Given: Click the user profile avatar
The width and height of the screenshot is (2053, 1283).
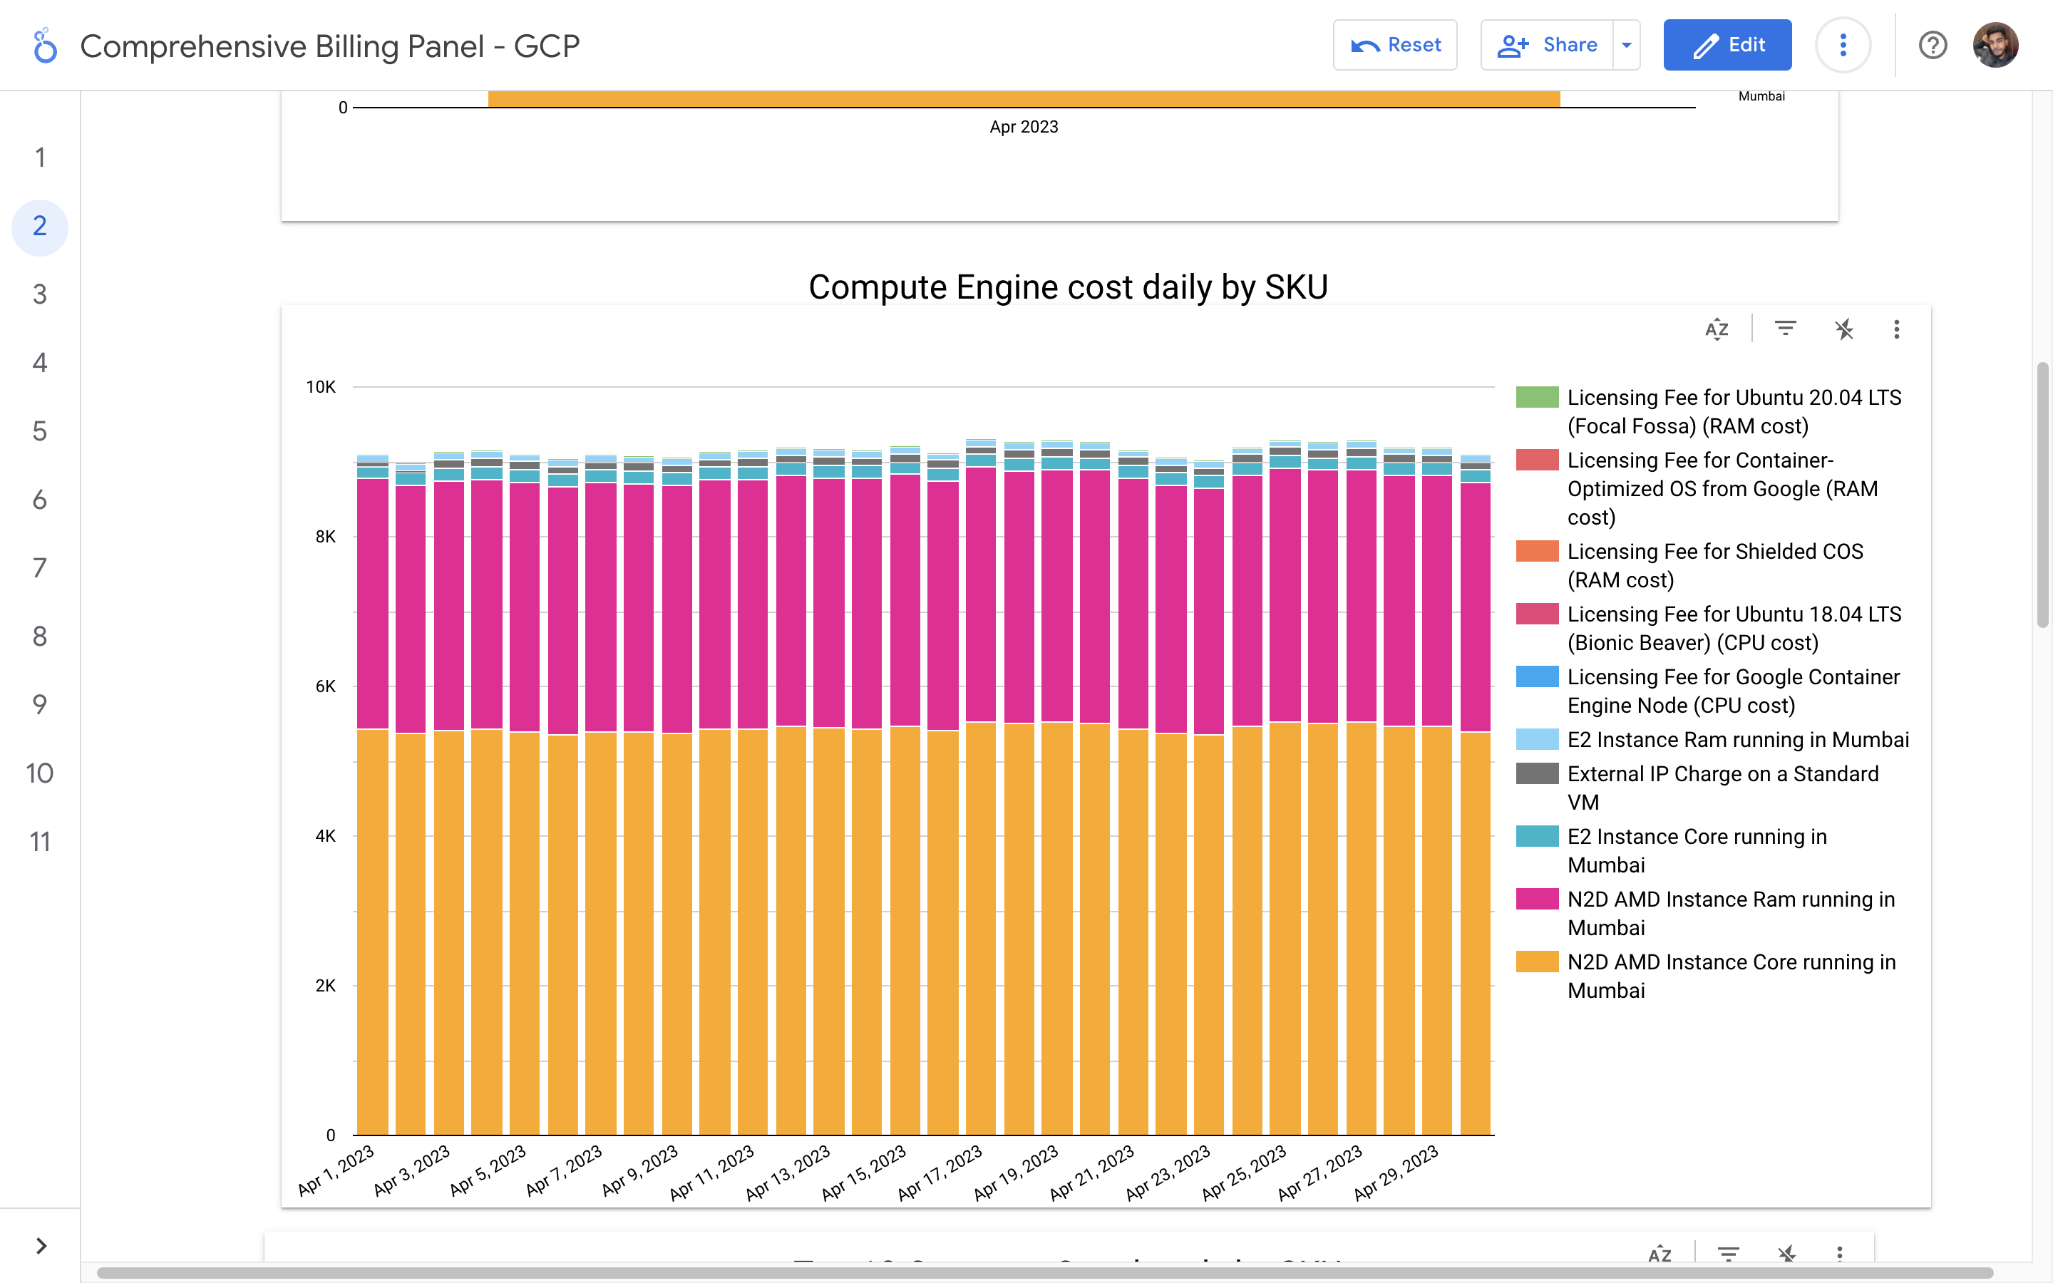Looking at the screenshot, I should pyautogui.click(x=1995, y=45).
